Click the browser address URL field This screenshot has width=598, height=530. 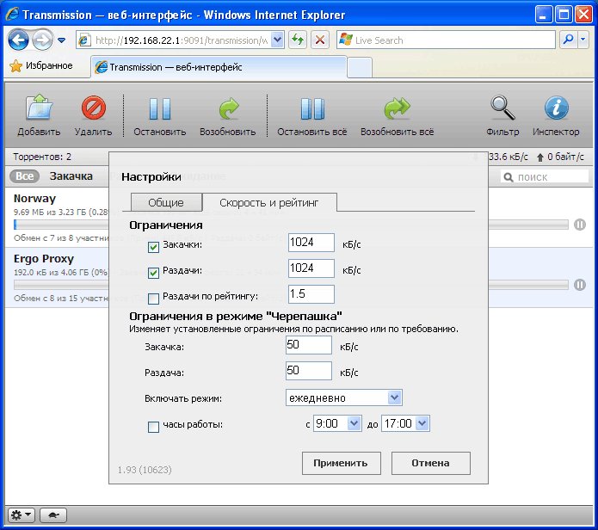[x=182, y=40]
